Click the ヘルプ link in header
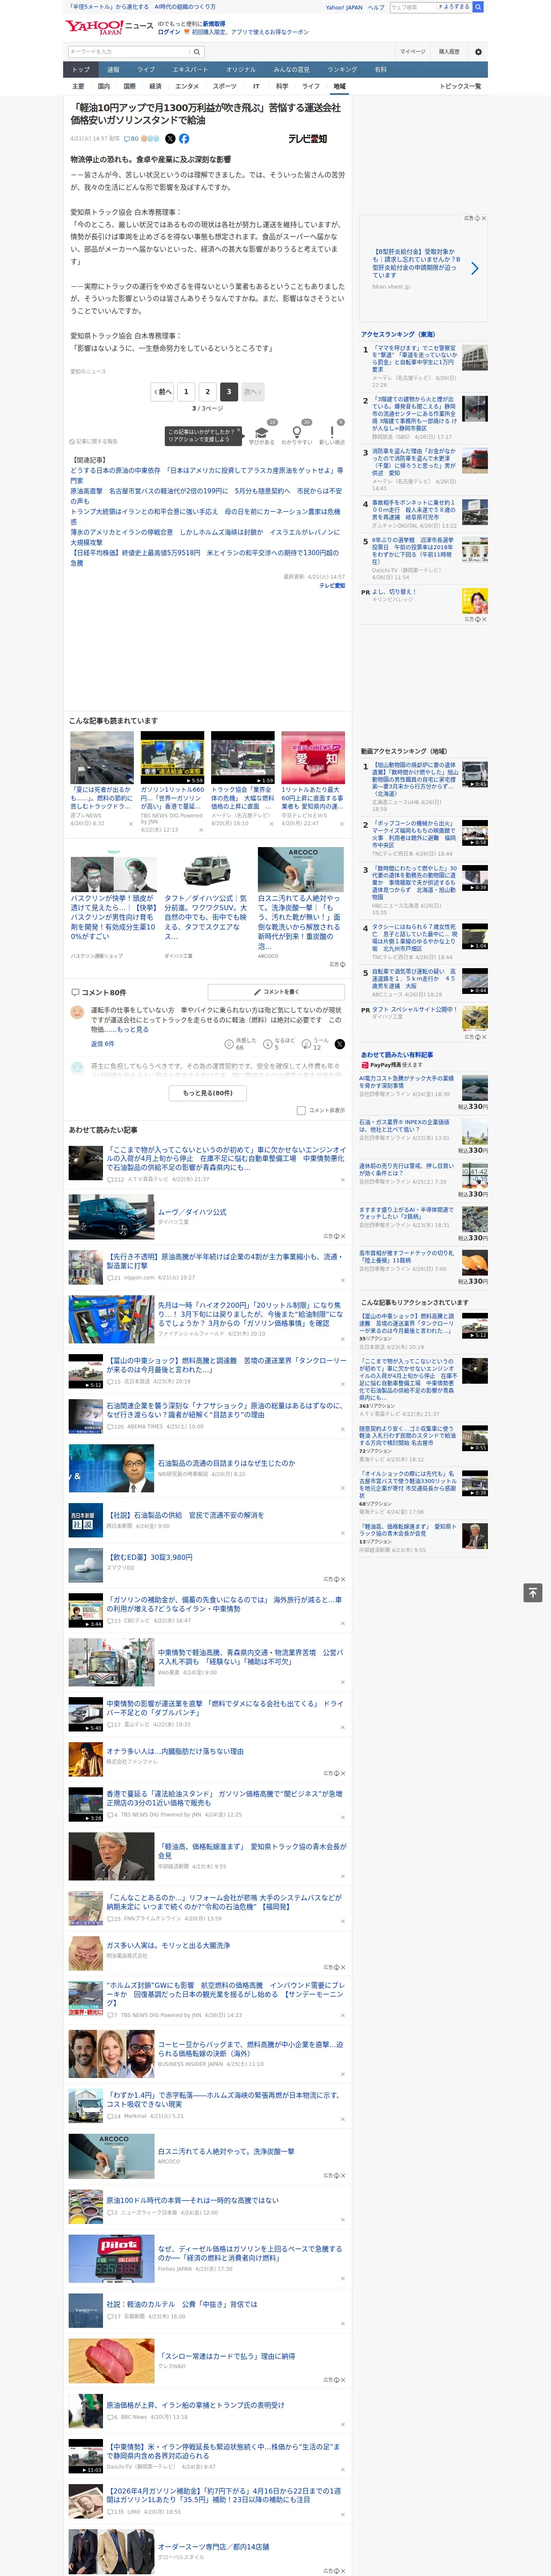This screenshot has height=2576, width=551. coord(375,7)
